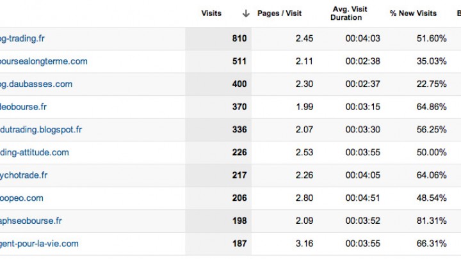Select the 81.31% new visits cell

click(x=432, y=221)
